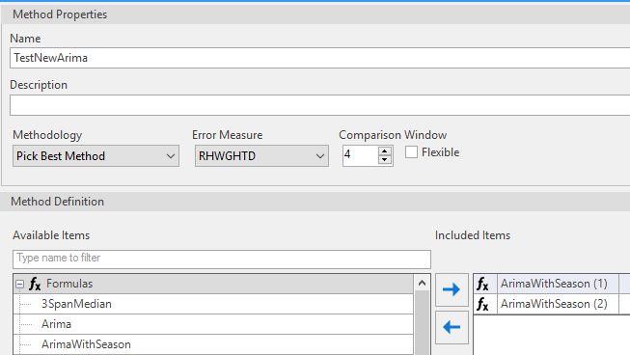The image size is (630, 355).
Task: Click the empty Description field
Action: coord(319,105)
